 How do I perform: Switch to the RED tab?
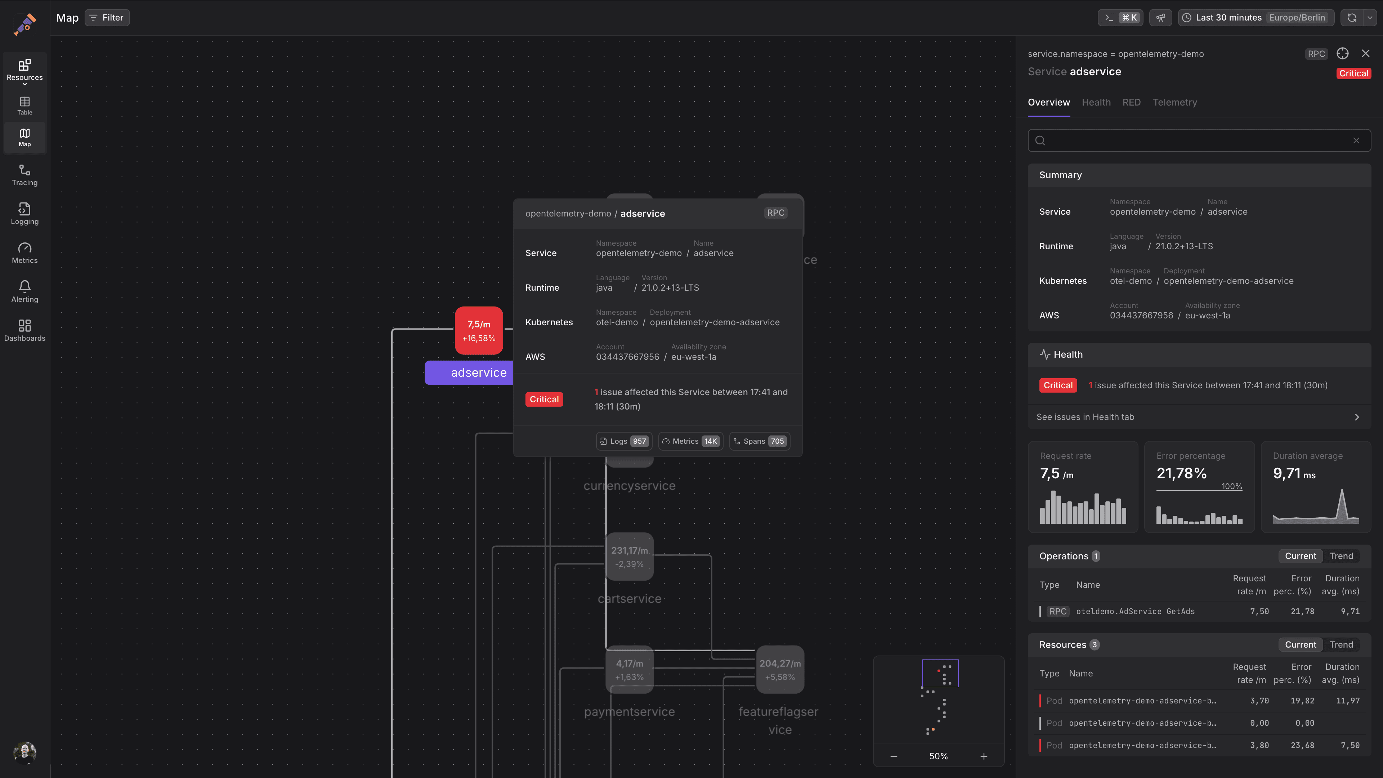click(x=1131, y=103)
